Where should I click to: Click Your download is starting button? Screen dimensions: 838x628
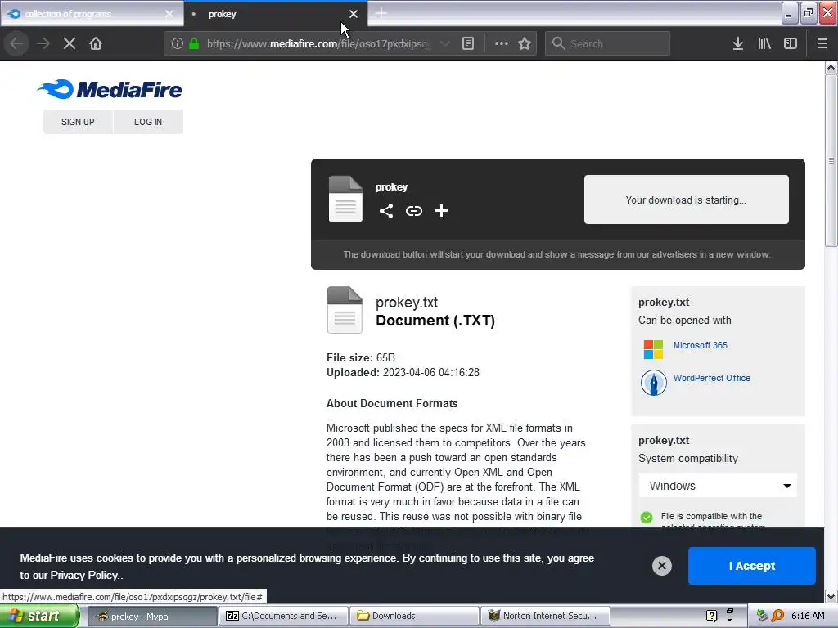(687, 200)
